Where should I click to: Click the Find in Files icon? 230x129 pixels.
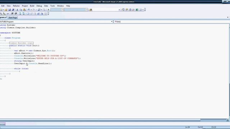[x=91, y=10]
